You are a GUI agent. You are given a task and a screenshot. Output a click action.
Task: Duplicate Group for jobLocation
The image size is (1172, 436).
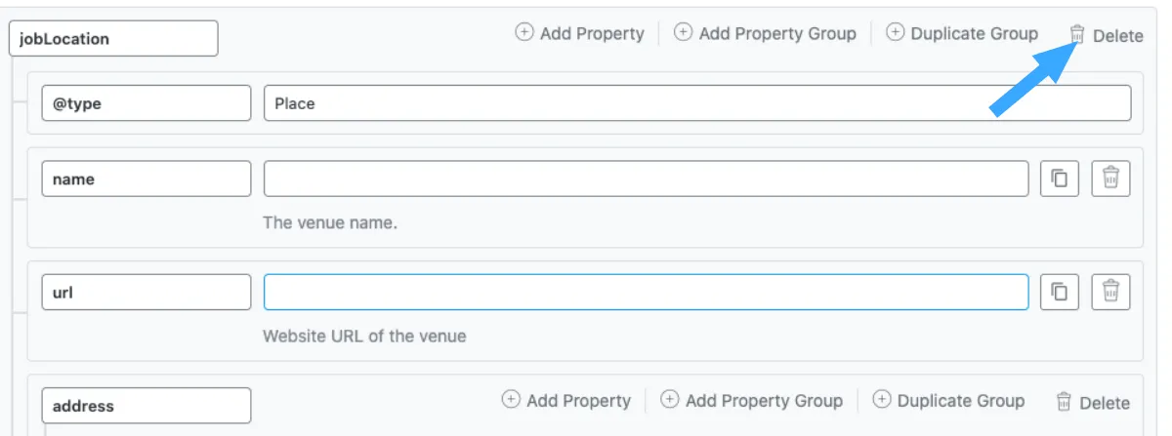click(962, 33)
